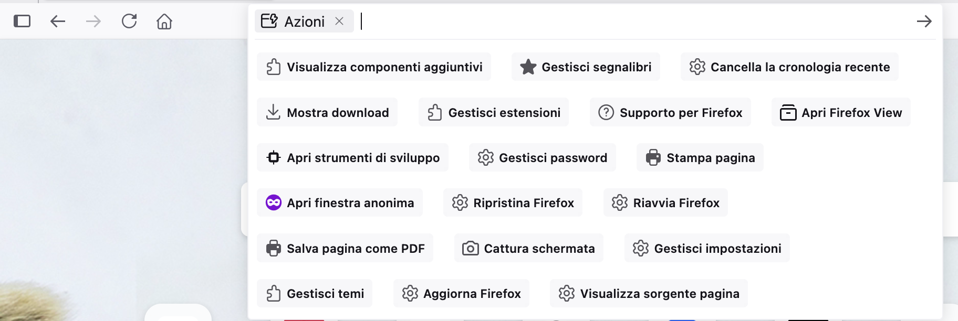Click Supporto per Firefox question icon
The height and width of the screenshot is (321, 958).
pos(606,112)
